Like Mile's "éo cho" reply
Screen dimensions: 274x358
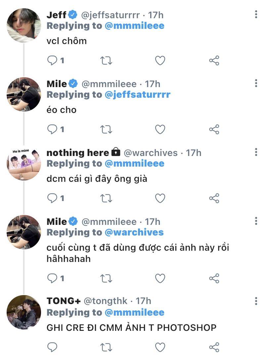(160, 129)
